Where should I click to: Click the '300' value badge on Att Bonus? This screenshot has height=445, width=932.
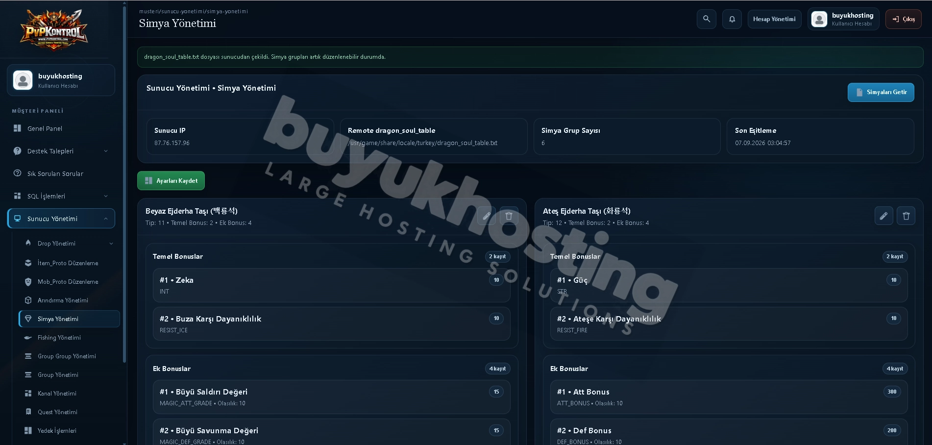tap(892, 392)
